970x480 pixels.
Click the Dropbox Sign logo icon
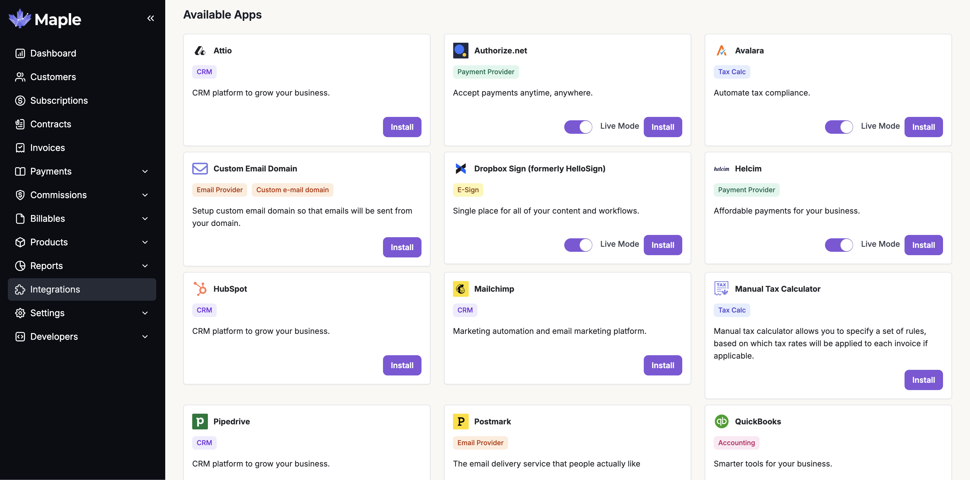461,168
